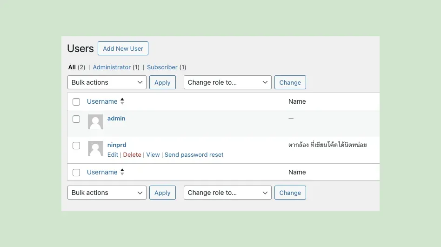
Task: Click the Delete link under ninprd
Action: point(132,155)
